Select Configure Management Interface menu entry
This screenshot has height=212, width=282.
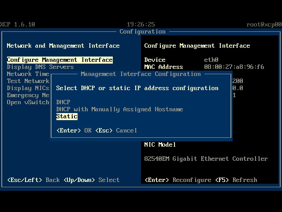point(60,60)
